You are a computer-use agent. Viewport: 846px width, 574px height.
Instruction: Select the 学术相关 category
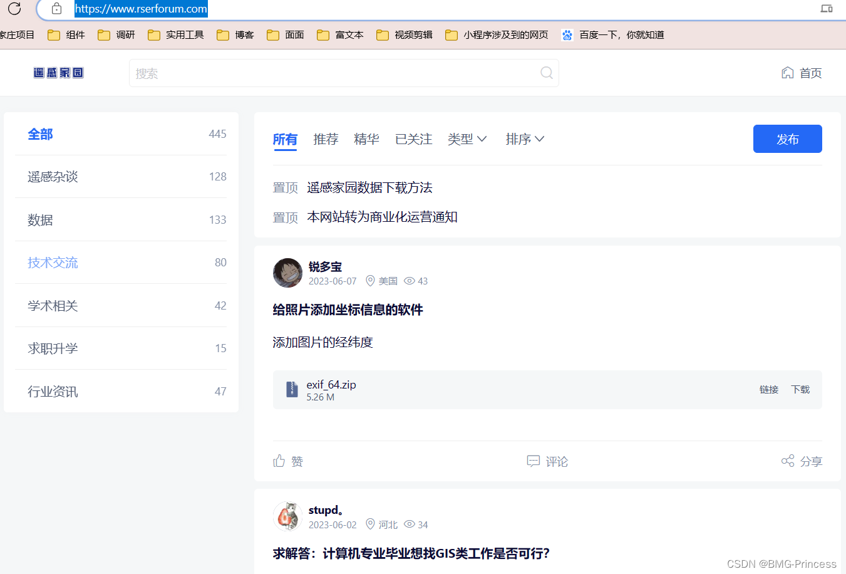point(121,306)
